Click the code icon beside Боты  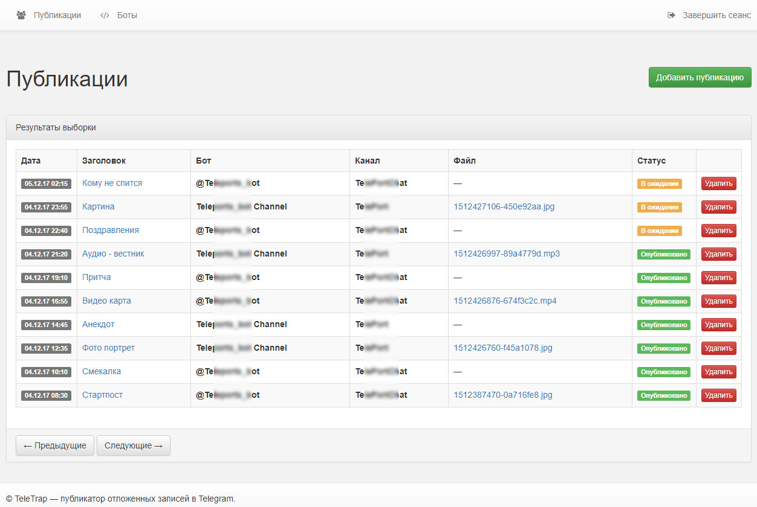pos(105,15)
